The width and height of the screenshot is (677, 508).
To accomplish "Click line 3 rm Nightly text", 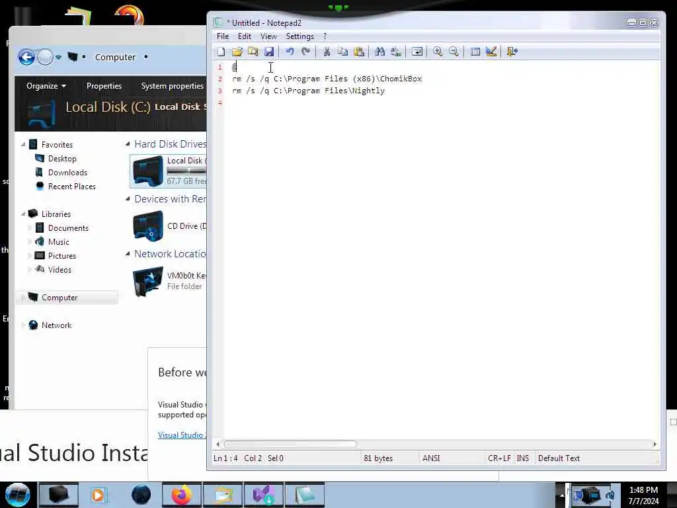I will pos(308,91).
